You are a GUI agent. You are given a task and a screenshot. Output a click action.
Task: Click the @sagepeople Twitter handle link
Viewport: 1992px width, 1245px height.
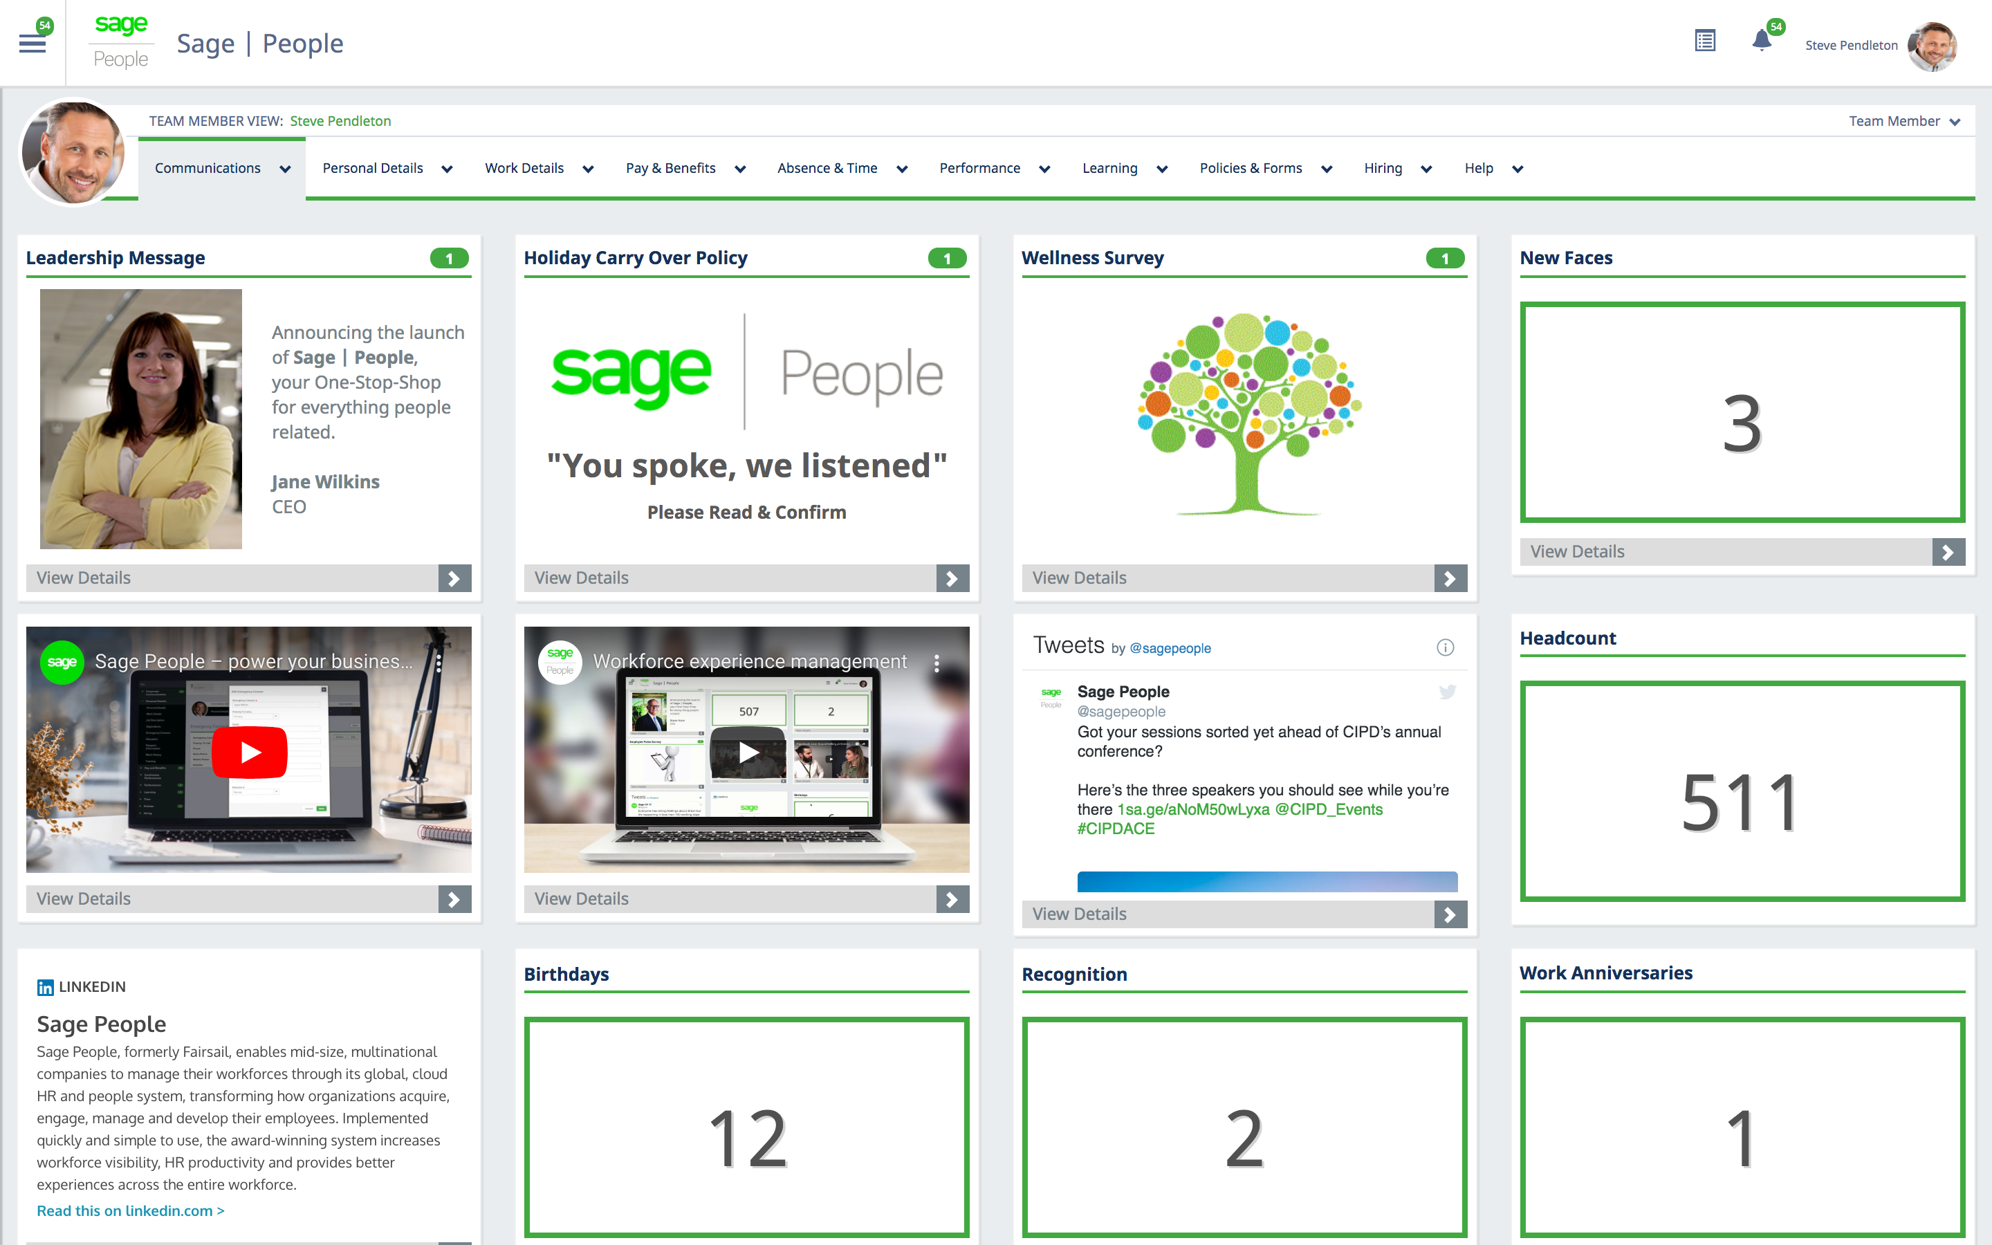coord(1170,649)
